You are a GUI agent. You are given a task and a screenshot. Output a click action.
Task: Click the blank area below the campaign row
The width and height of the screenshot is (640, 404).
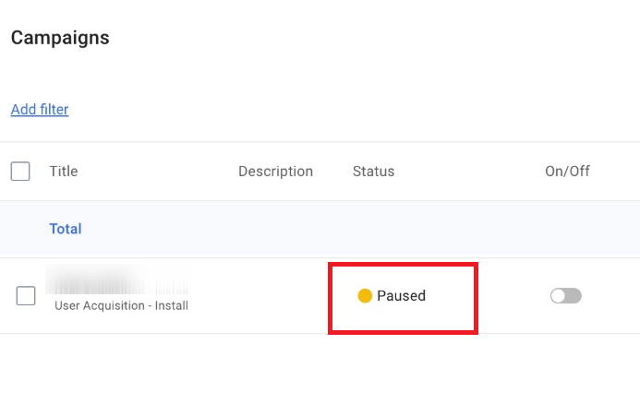coord(320,369)
